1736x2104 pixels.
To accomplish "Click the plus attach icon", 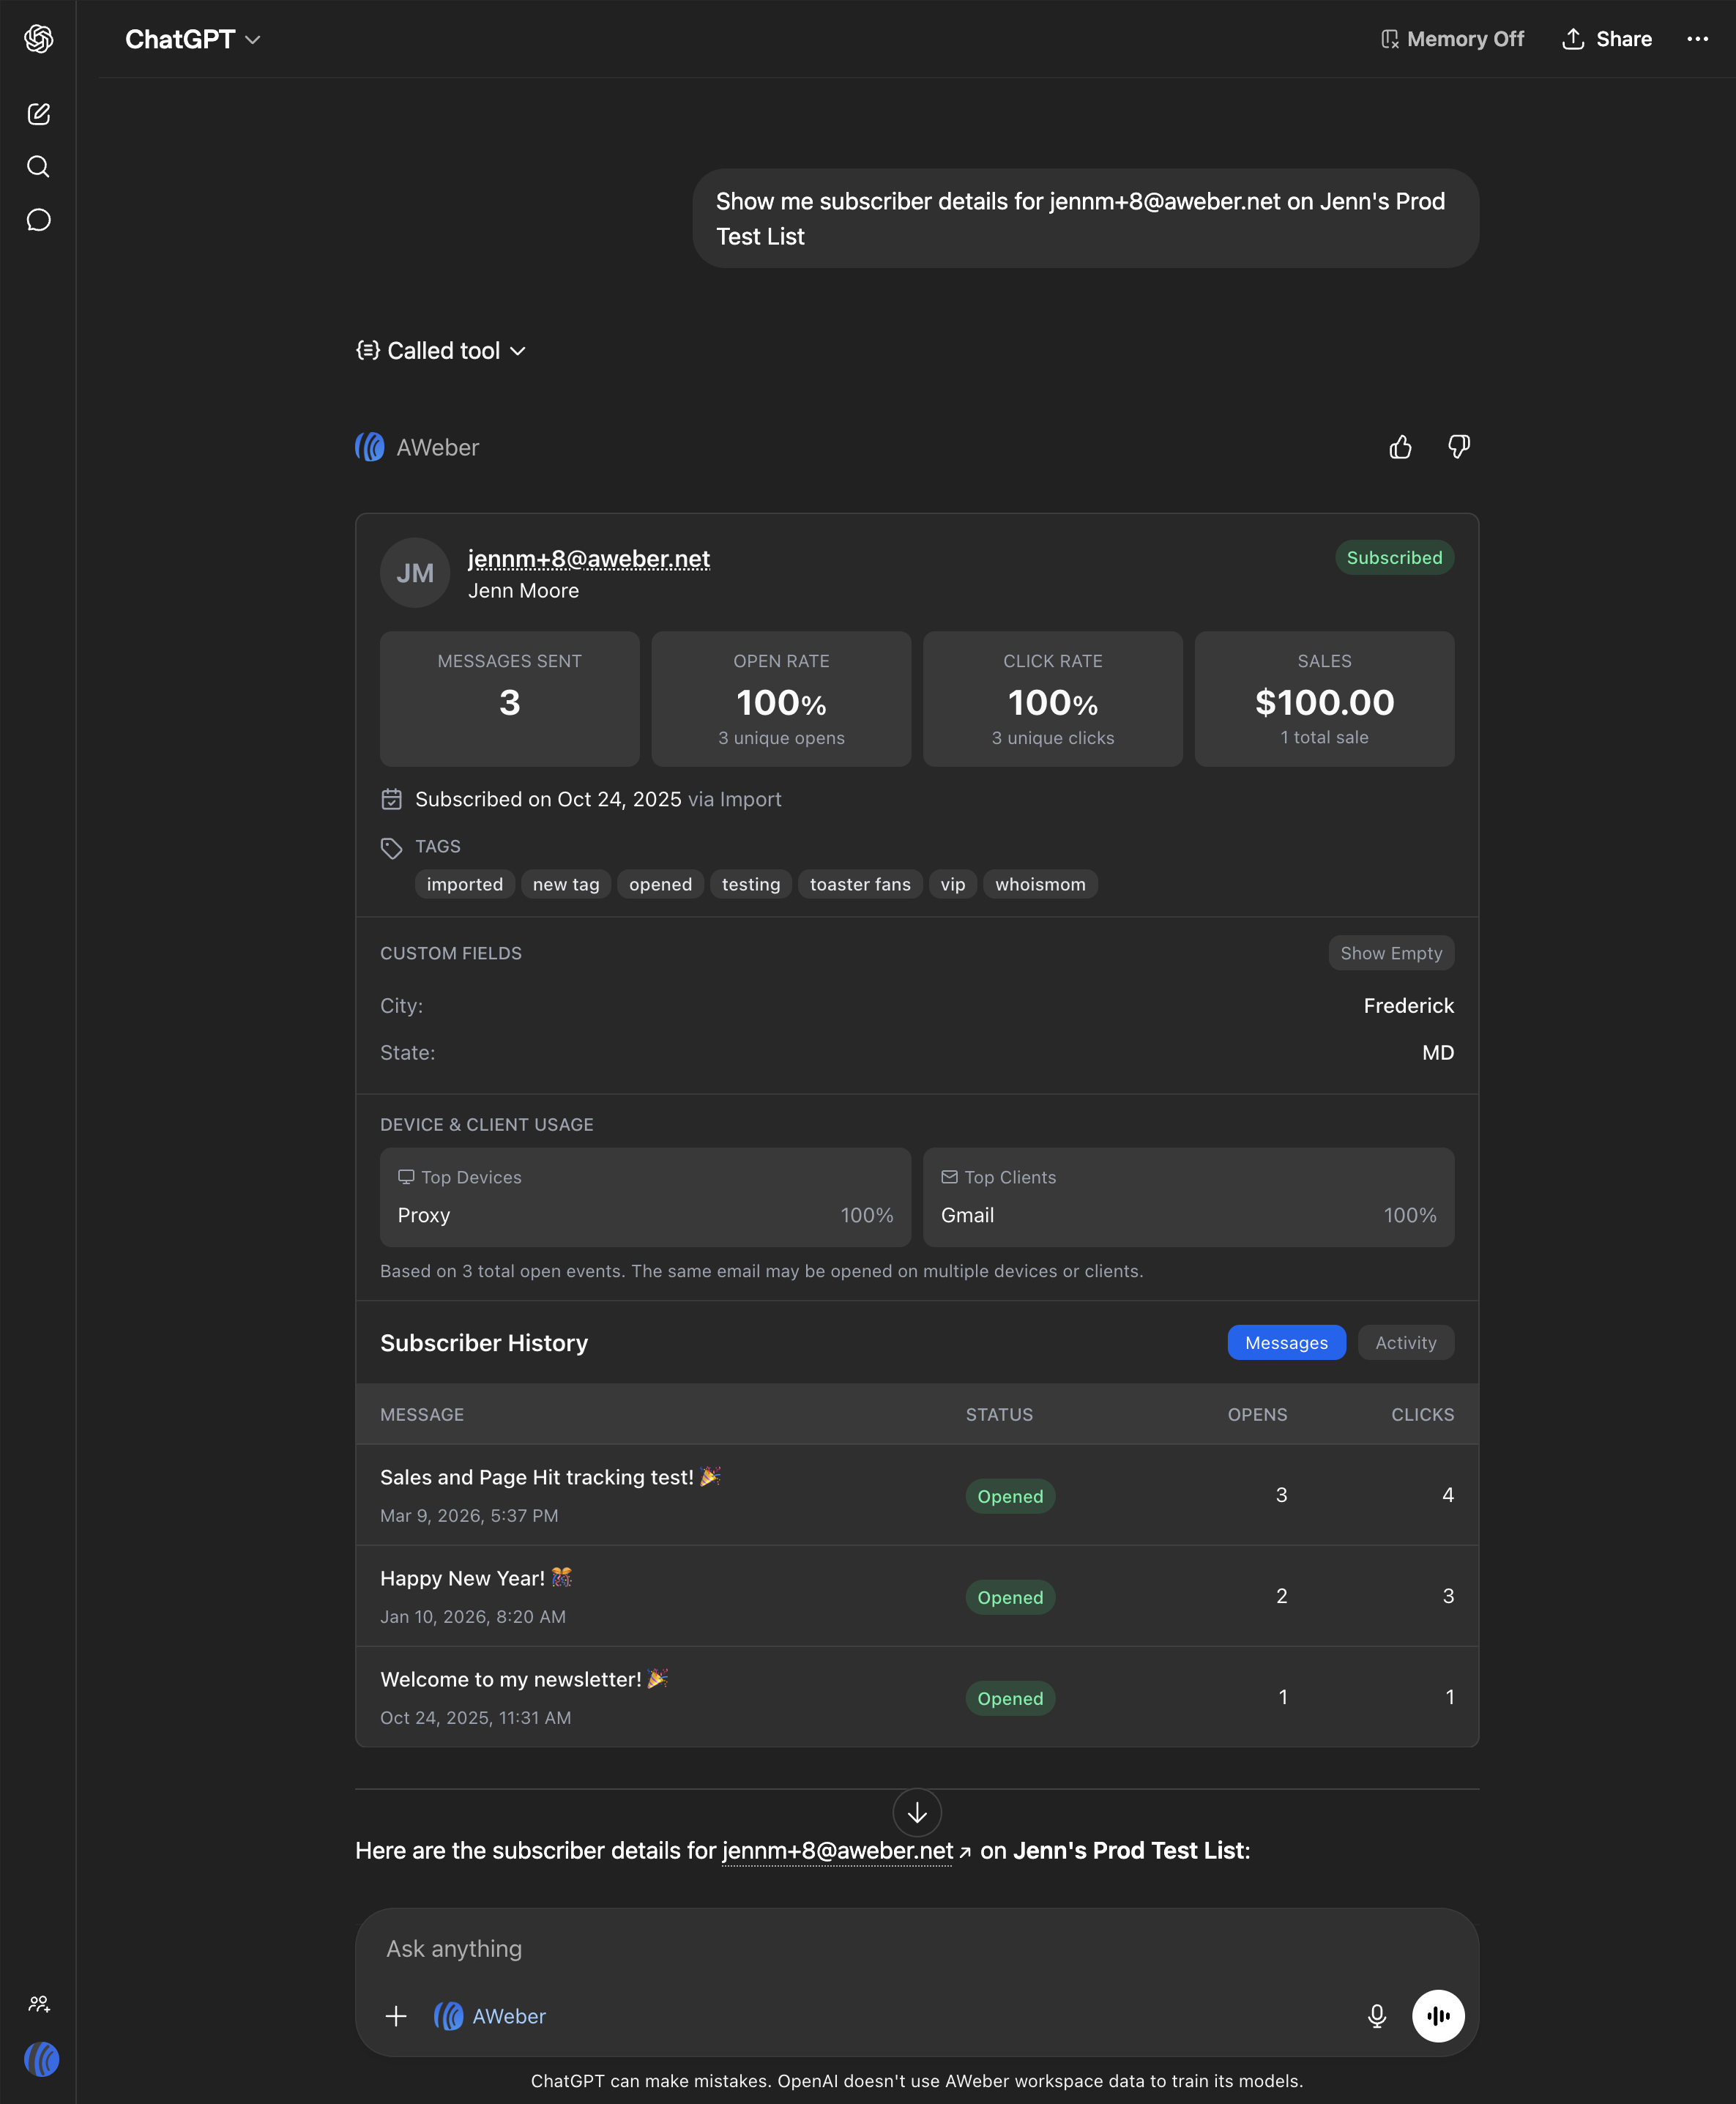I will click(396, 2016).
